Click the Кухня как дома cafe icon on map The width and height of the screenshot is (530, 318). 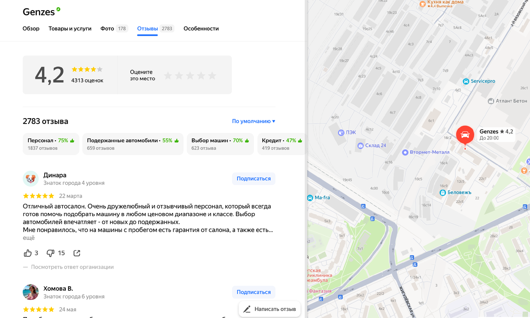423,4
